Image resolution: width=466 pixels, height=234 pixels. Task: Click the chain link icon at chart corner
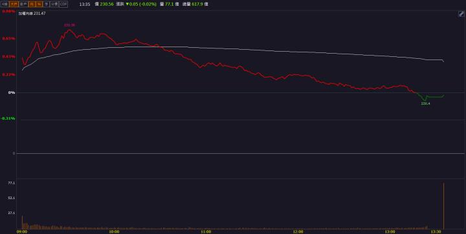(x=461, y=14)
